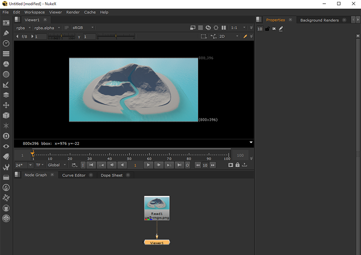Viewport: 361px width, 255px height.
Task: Open the Render menu
Action: [x=73, y=12]
